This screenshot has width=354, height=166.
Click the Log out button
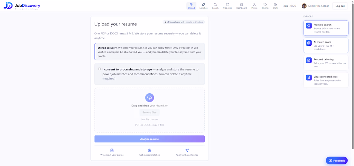tap(340, 6)
